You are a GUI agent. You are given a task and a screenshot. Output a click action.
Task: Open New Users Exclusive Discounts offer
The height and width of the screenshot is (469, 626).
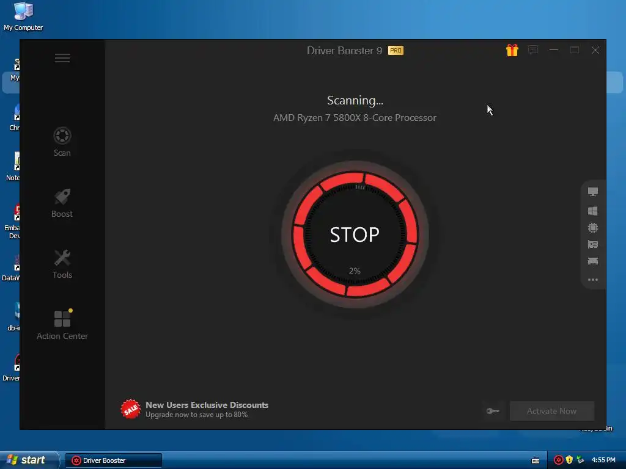[207, 405]
